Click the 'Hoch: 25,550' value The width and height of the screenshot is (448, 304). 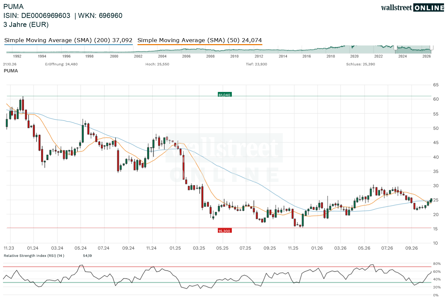pyautogui.click(x=157, y=64)
